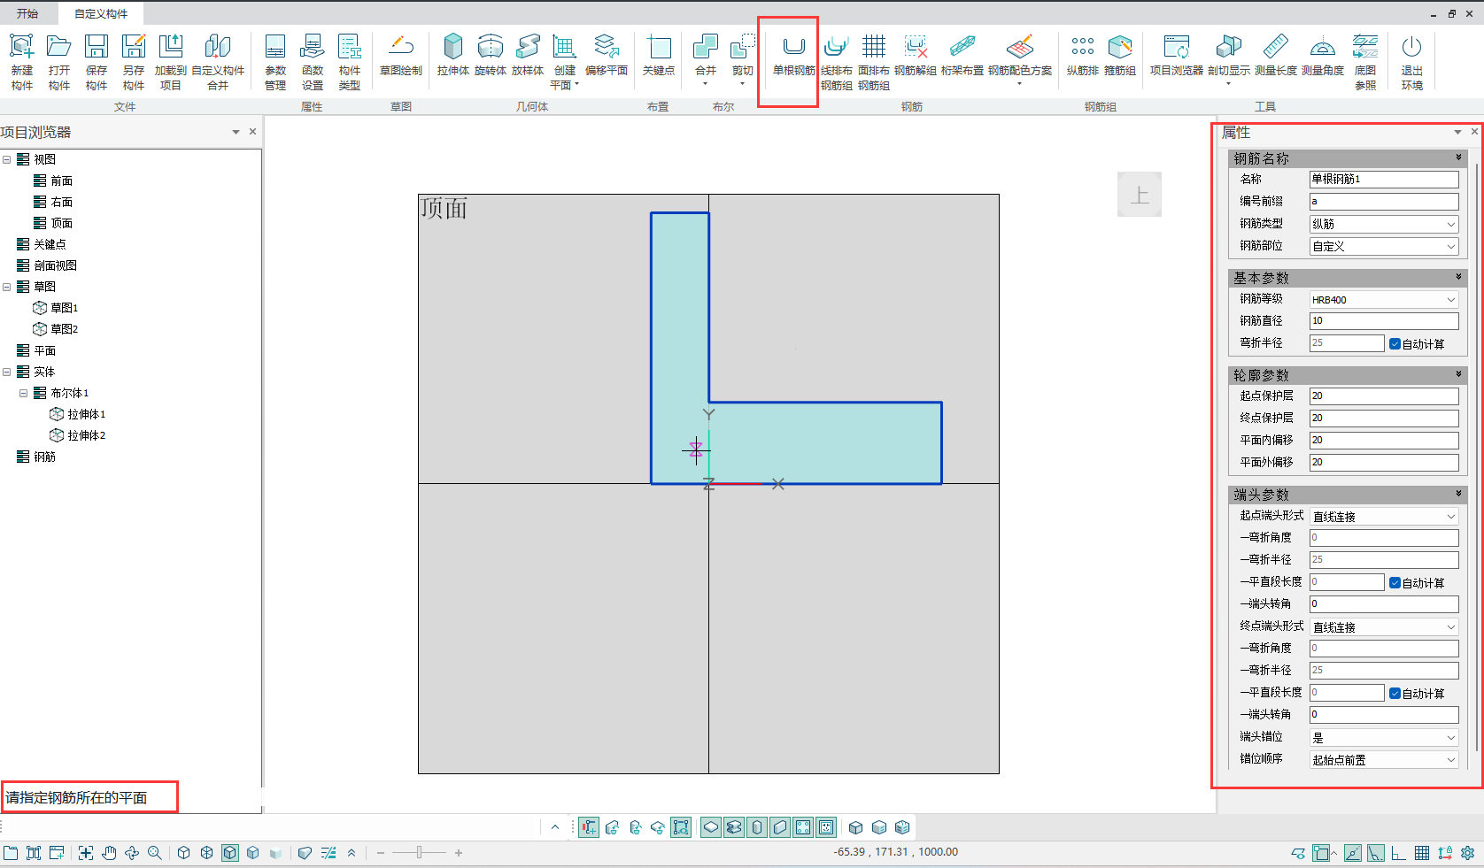The image size is (1484, 868).
Task: Open the 钢筋等级 HRB400 dropdown
Action: 1383,300
